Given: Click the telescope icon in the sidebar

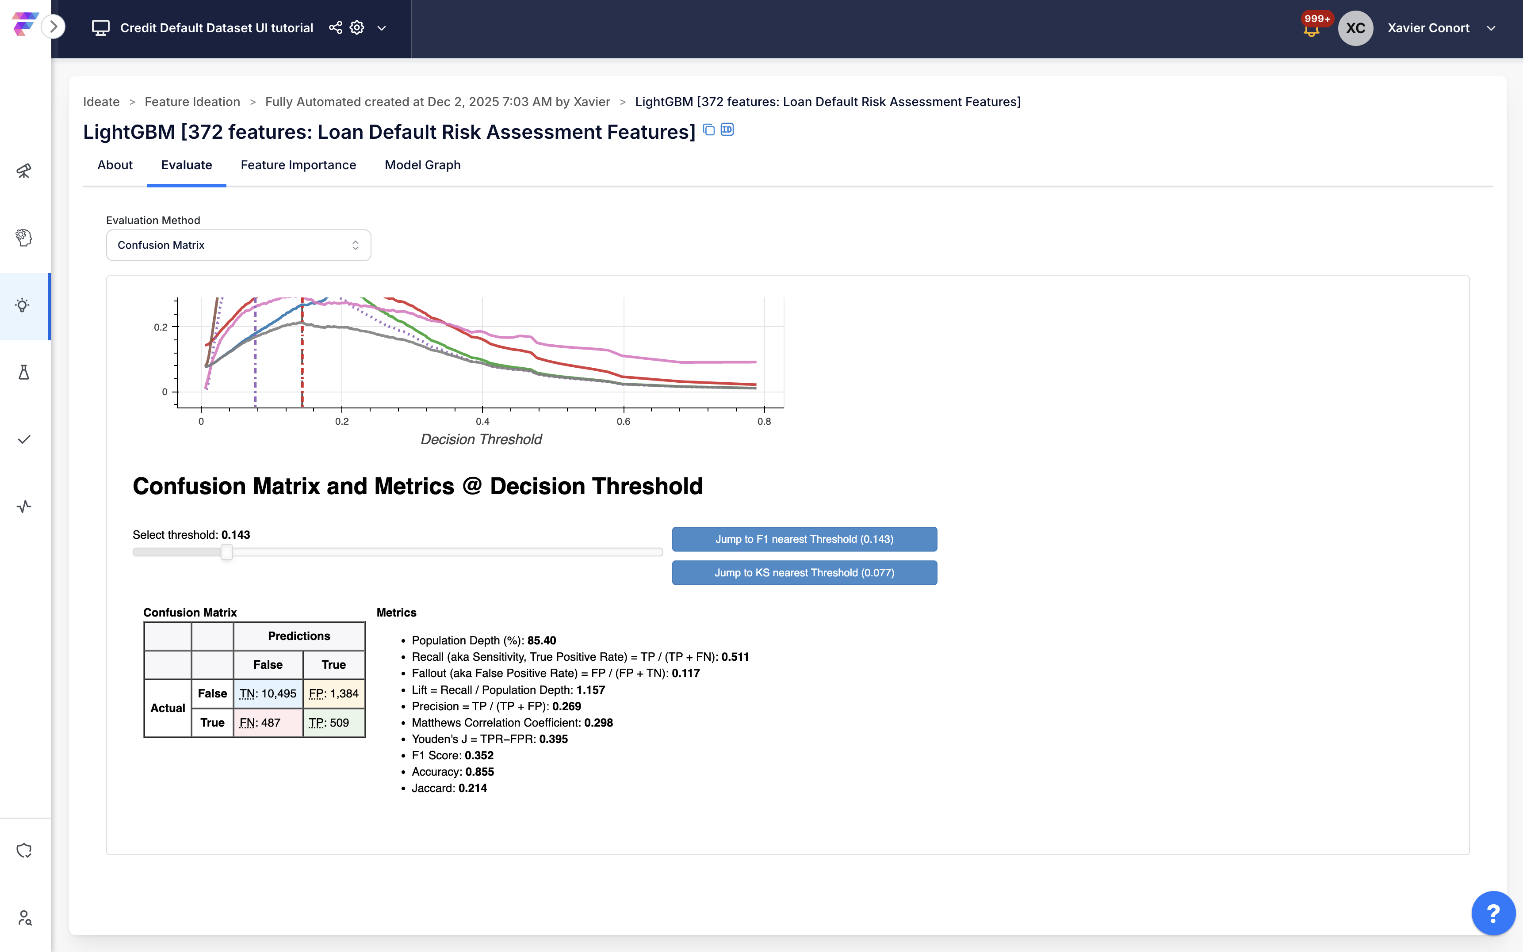Looking at the screenshot, I should 24,171.
